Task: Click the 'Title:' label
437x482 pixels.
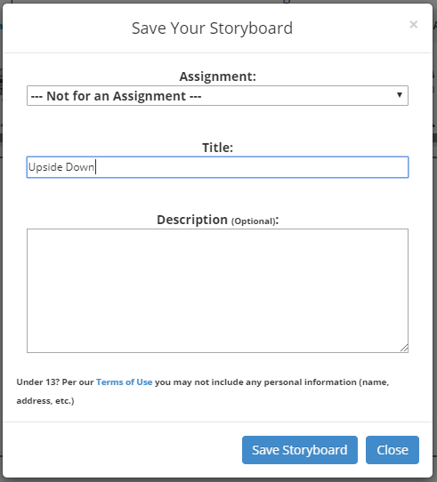Action: coord(217,148)
